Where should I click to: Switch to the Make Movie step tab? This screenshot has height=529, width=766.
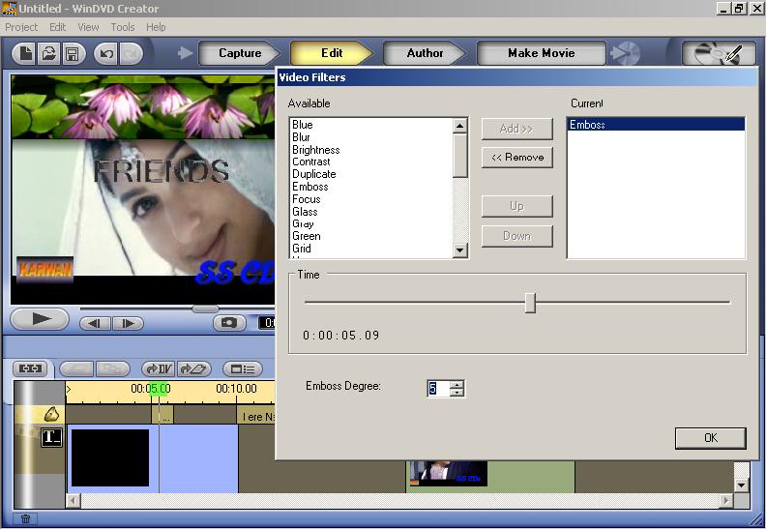(541, 53)
